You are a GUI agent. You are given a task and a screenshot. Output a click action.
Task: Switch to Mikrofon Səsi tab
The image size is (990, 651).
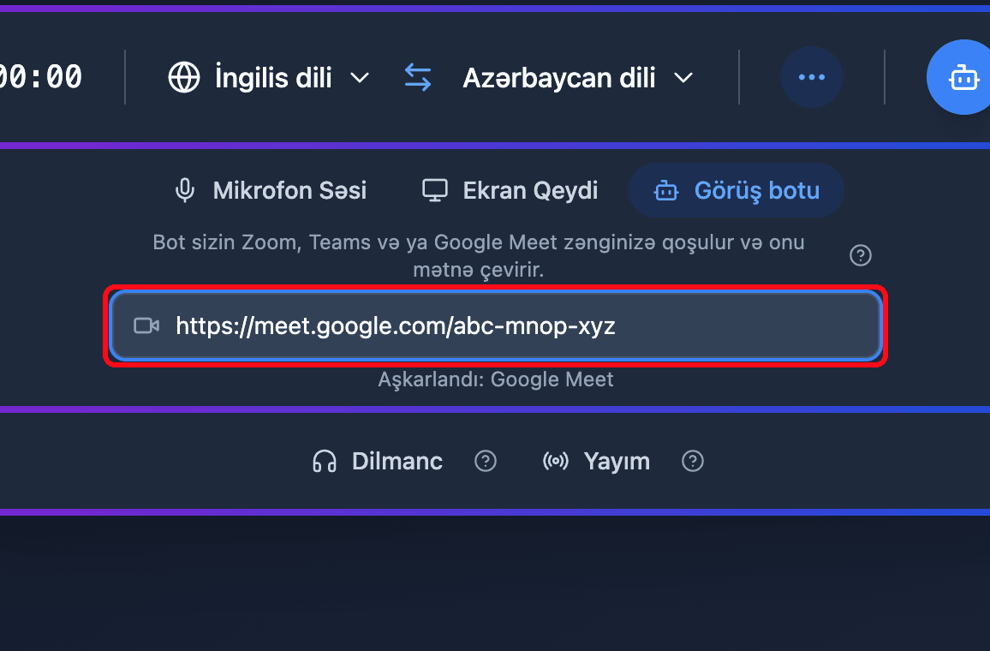point(270,190)
